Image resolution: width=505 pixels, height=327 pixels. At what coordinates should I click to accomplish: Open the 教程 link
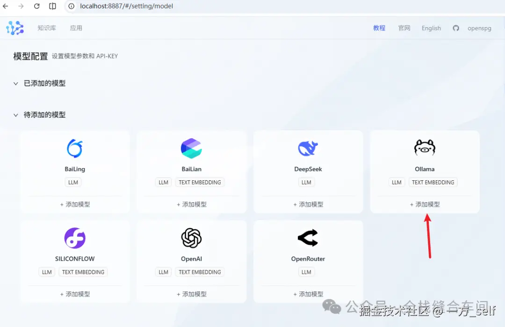[x=379, y=28]
